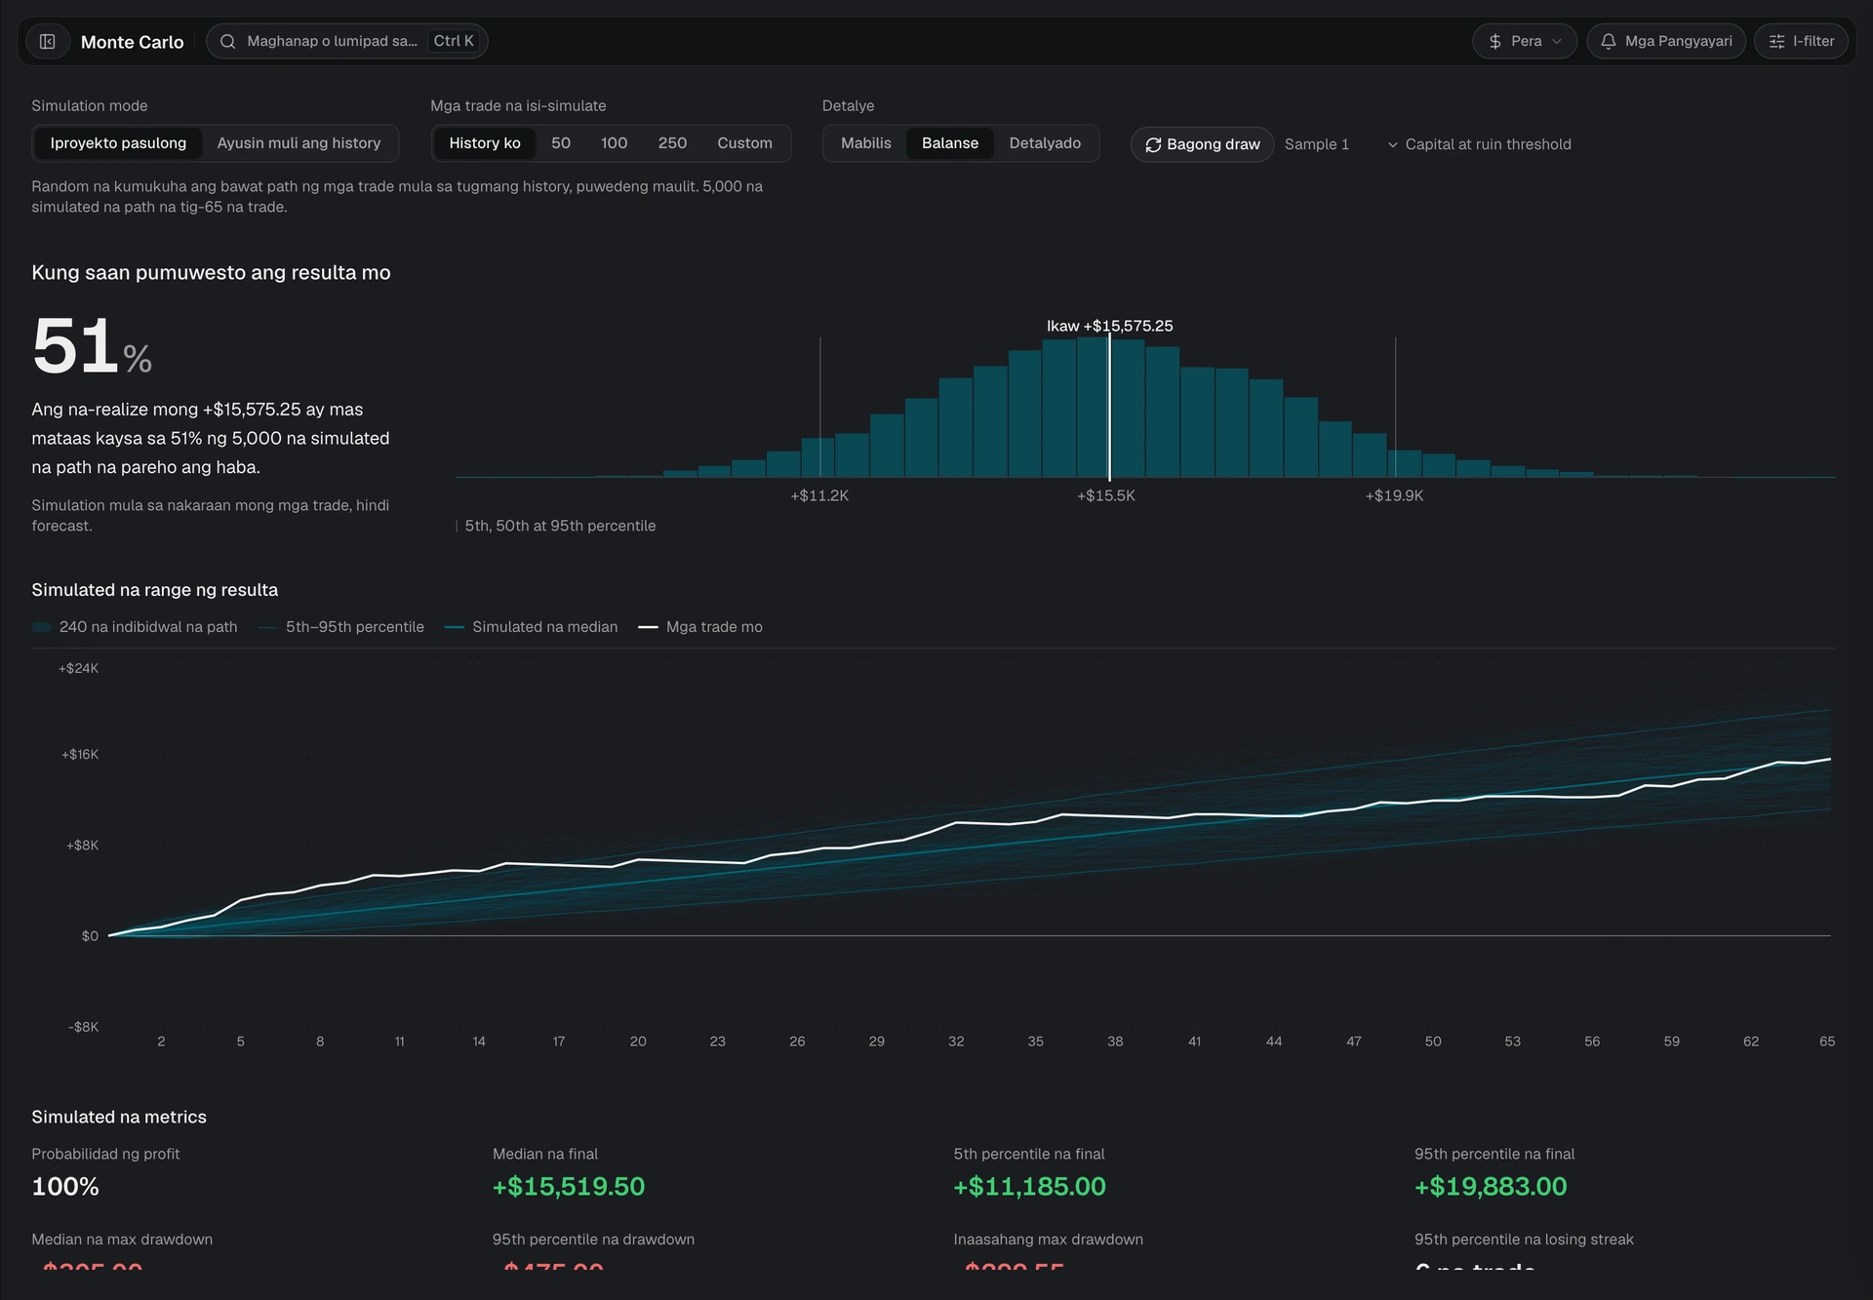
Task: Choose 250 simulated trades
Action: [x=672, y=143]
